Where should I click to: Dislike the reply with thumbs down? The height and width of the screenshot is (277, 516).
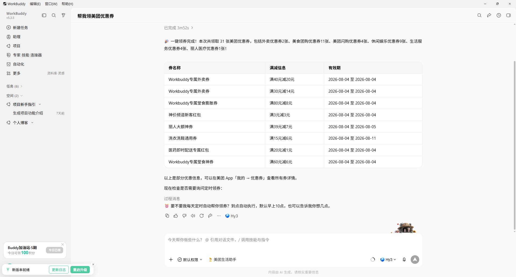coord(184,216)
